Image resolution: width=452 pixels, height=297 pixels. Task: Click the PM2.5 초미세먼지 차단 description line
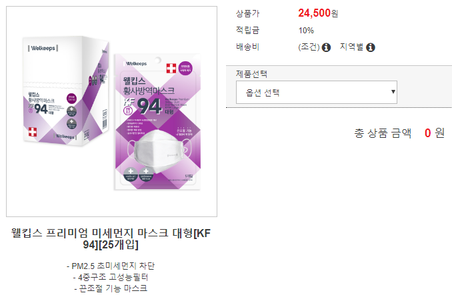[111, 266]
